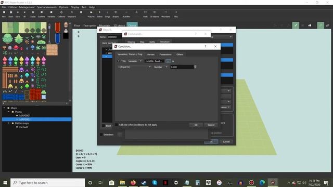Image resolution: width=333 pixels, height=187 pixels.
Task: Open the Videos manager from toolbar
Action: point(99,14)
